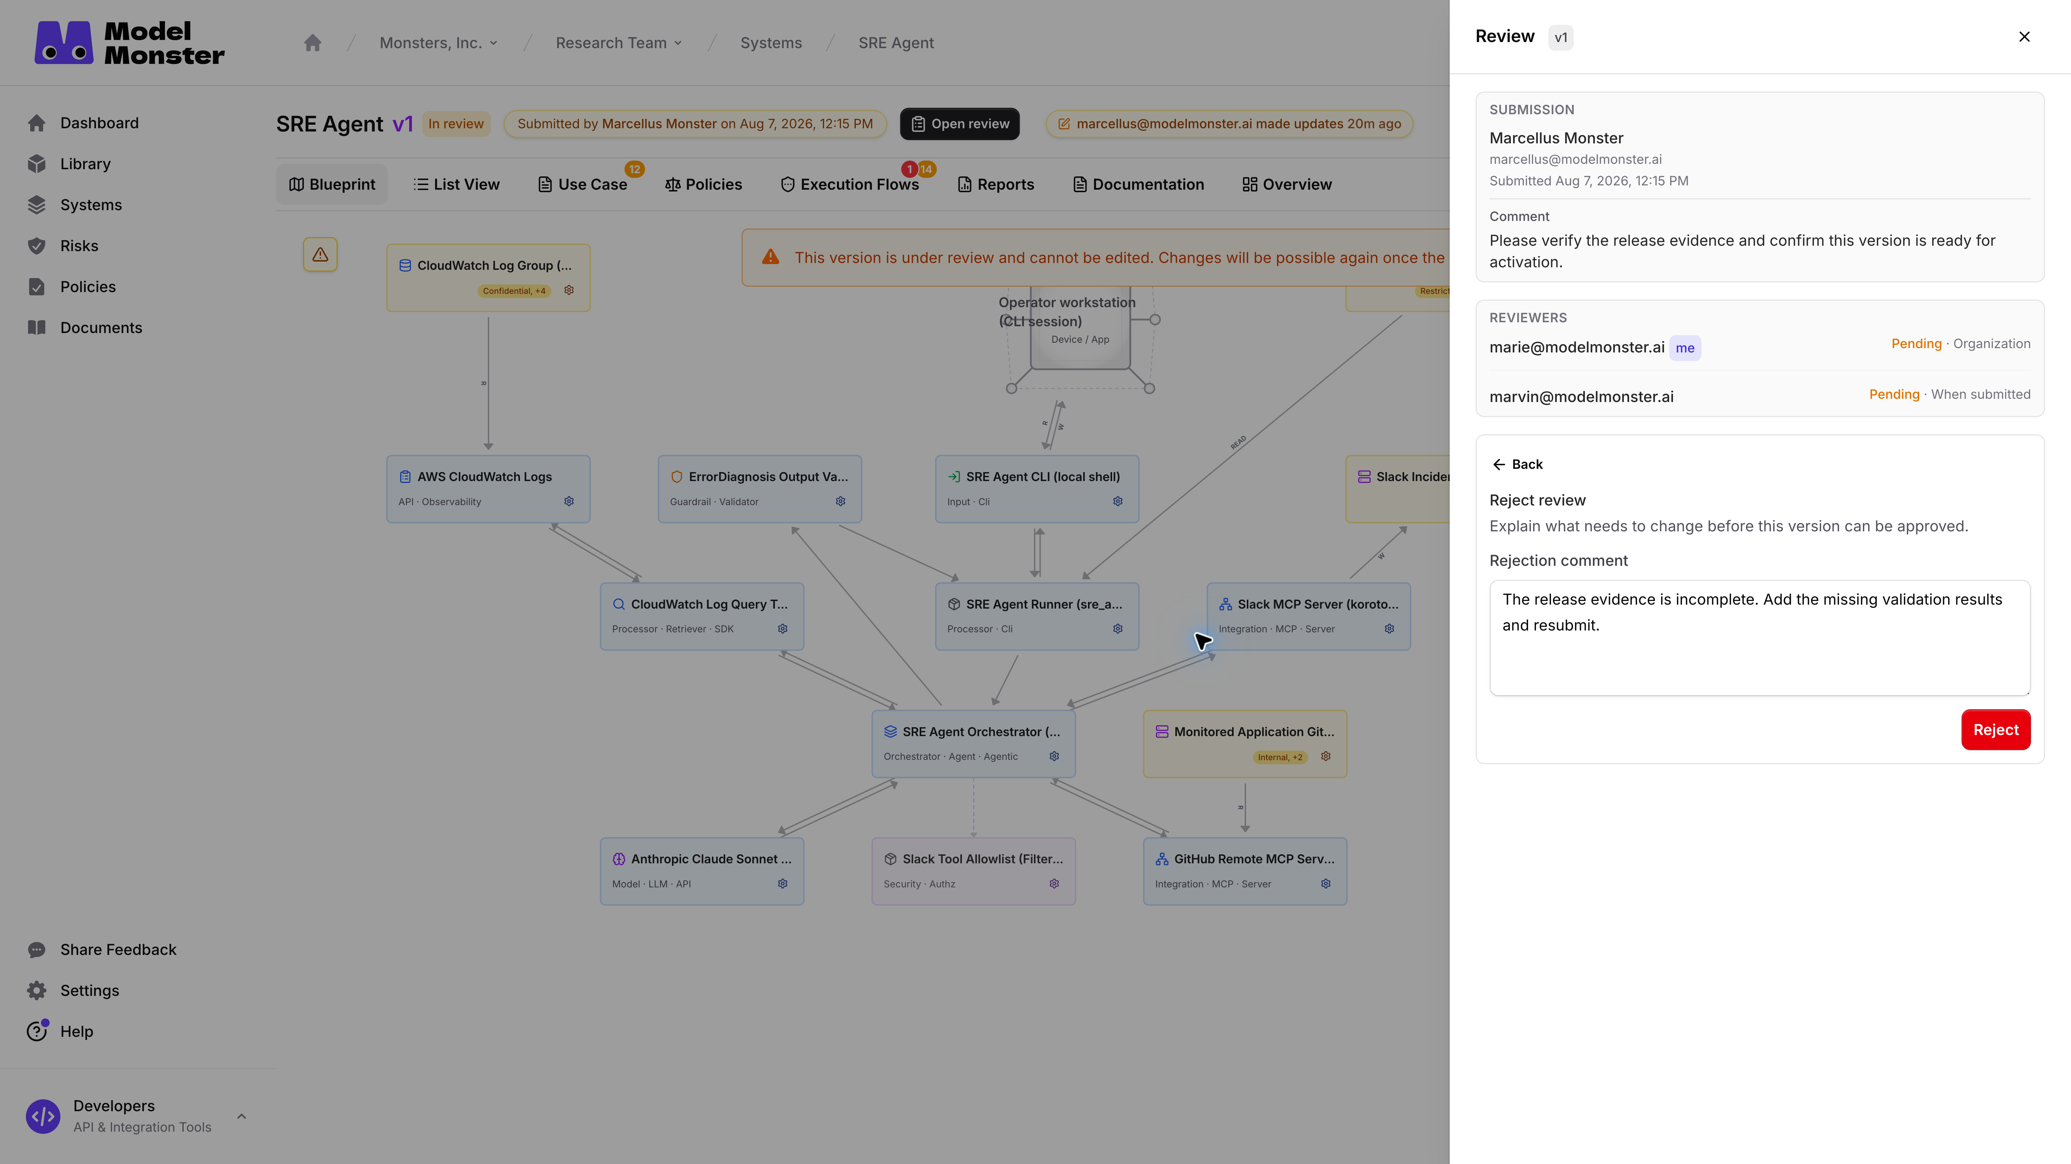This screenshot has width=2071, height=1164.
Task: Open the Reports tab
Action: [x=996, y=184]
